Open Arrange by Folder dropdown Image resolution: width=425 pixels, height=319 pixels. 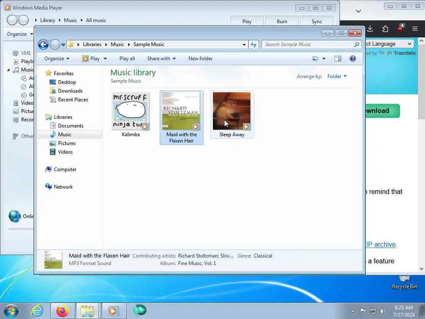337,76
